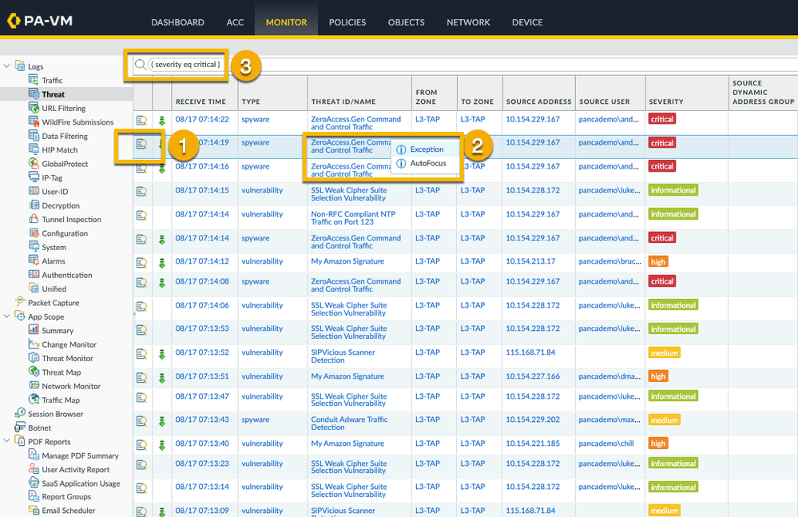Choose Exception from the context menu
The image size is (798, 517).
[427, 149]
